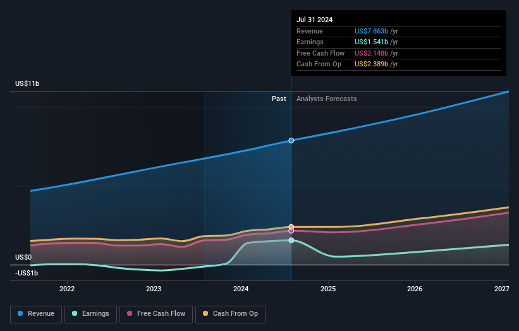Click the Jul 31 2024 tooltip date

(x=314, y=20)
